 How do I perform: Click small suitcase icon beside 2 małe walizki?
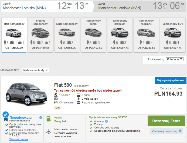coord(79,99)
